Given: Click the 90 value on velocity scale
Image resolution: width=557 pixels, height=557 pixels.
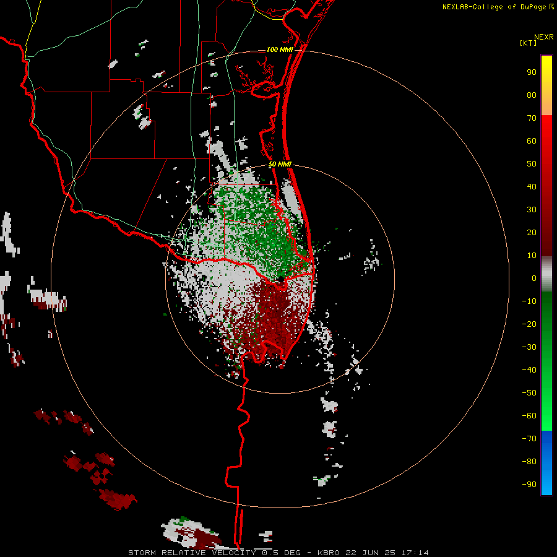Looking at the screenshot, I should 532,72.
